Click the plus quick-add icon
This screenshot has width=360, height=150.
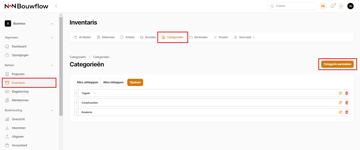pos(341,6)
